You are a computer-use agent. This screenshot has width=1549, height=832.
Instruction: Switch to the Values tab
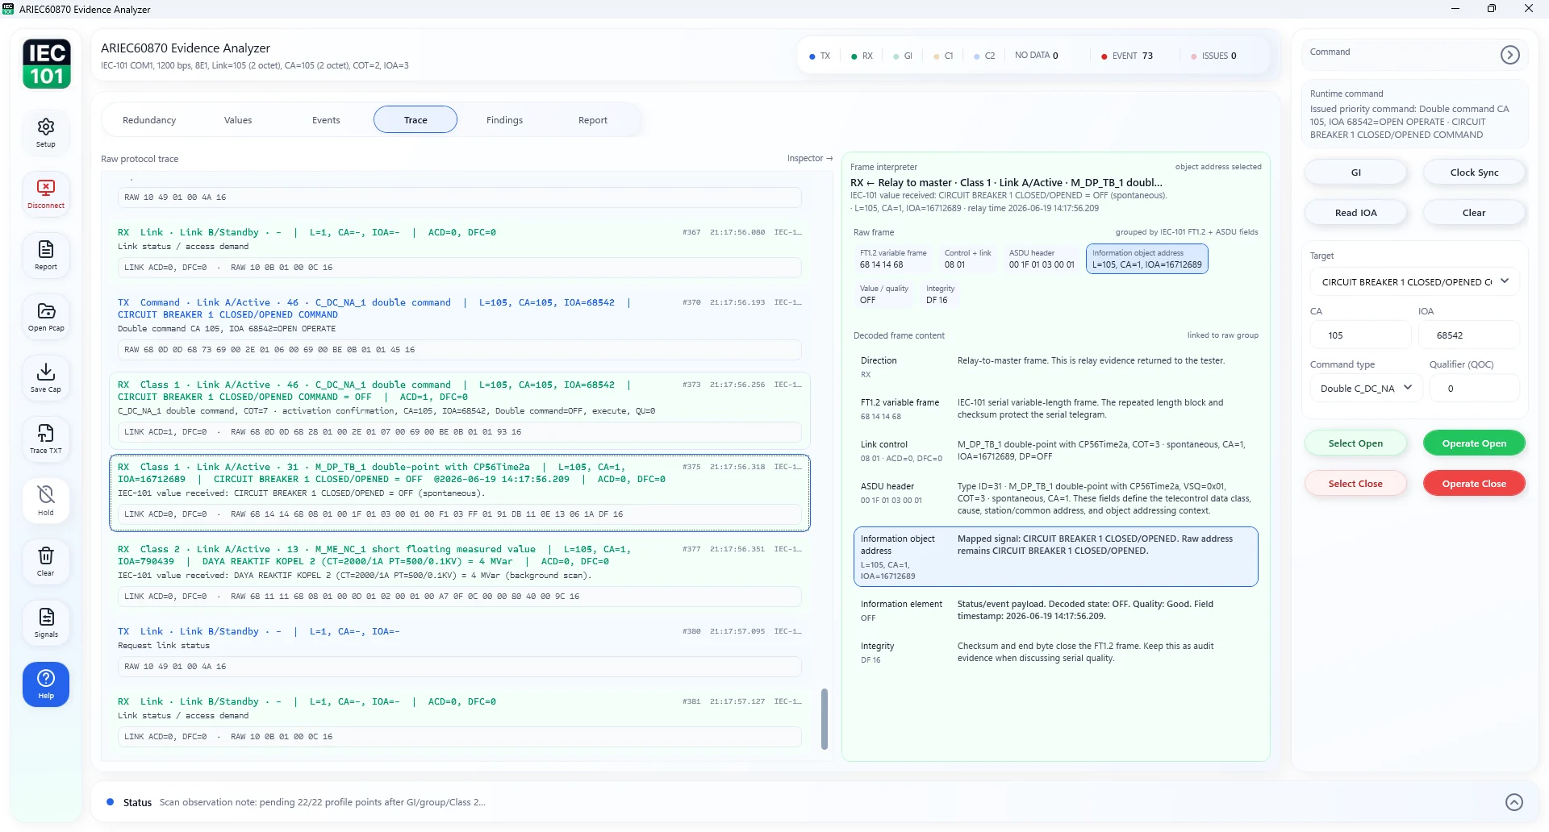pos(238,120)
